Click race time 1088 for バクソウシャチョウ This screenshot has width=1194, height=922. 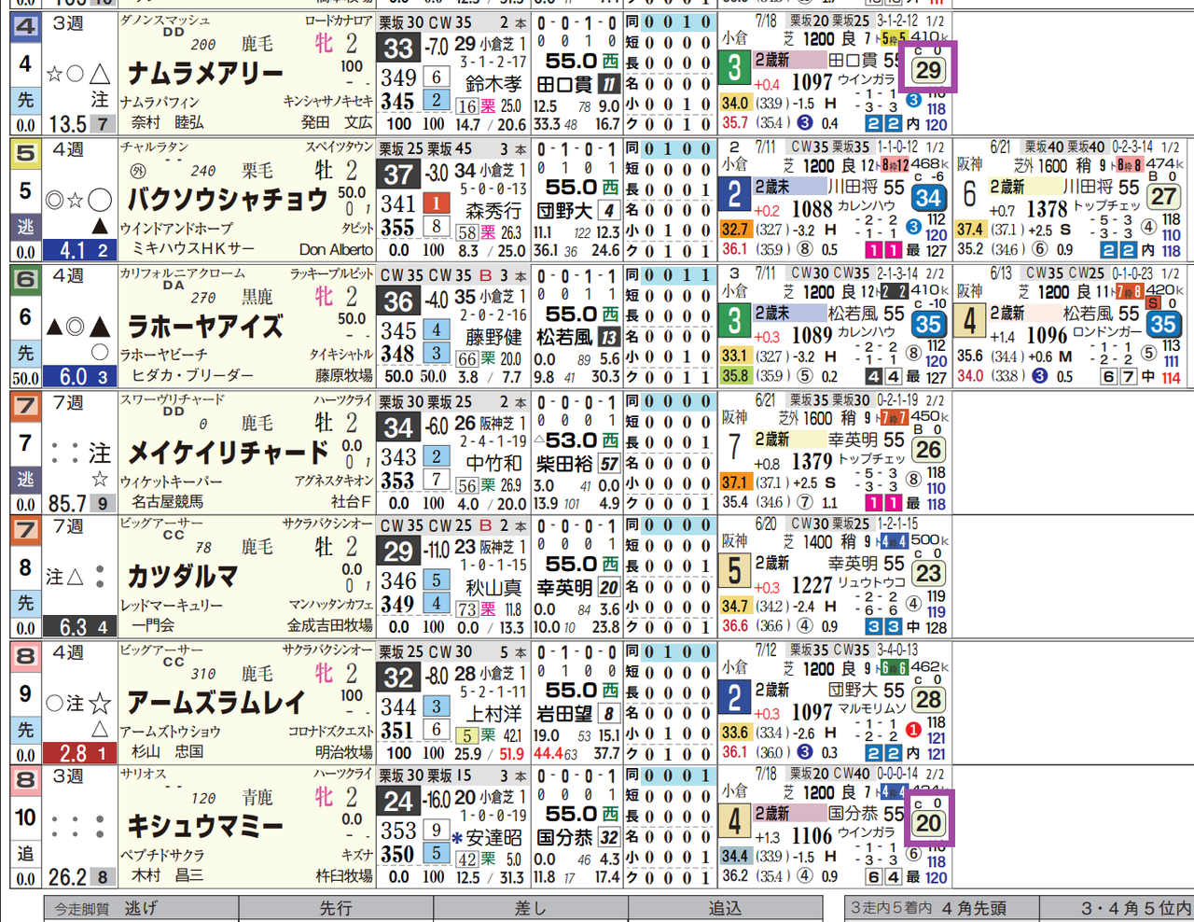coord(812,208)
